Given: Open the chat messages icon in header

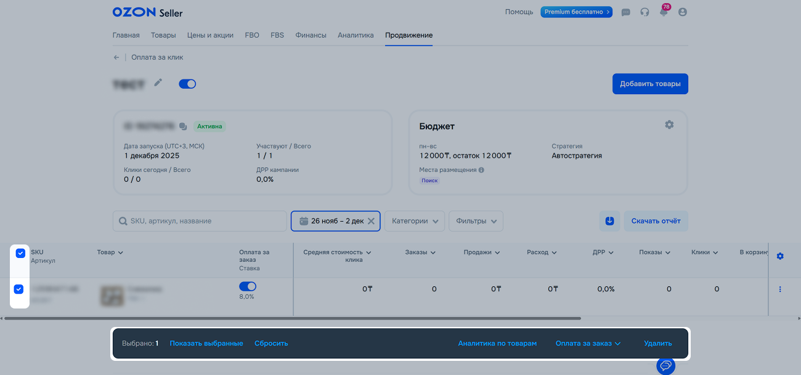Looking at the screenshot, I should tap(626, 12).
